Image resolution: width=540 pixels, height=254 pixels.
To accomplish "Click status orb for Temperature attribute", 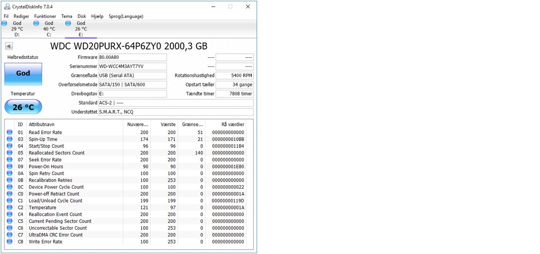I will (10, 207).
